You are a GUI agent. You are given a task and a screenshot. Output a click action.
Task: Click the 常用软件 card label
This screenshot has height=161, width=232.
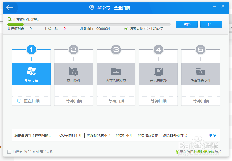pos(74,80)
